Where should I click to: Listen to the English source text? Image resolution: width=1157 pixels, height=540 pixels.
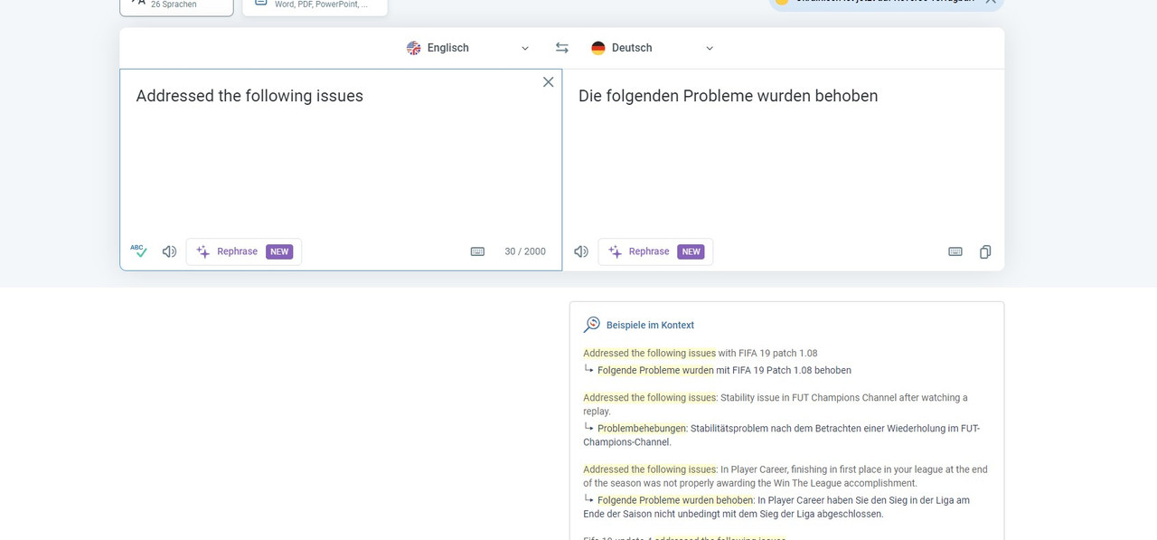pyautogui.click(x=169, y=251)
